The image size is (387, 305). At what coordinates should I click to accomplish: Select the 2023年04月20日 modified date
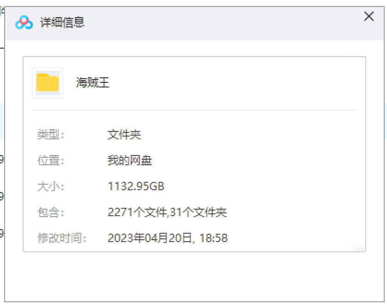(150, 238)
